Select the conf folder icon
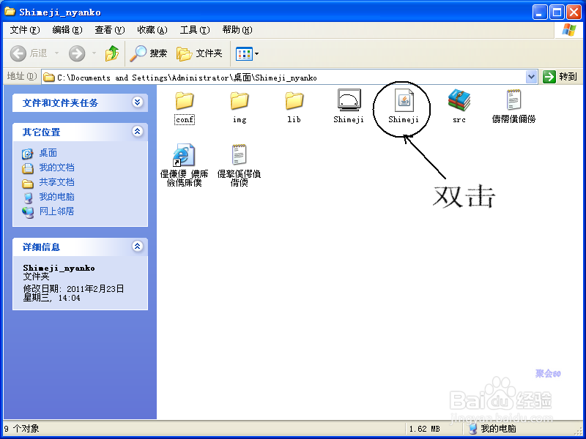586x439 pixels. click(x=185, y=101)
